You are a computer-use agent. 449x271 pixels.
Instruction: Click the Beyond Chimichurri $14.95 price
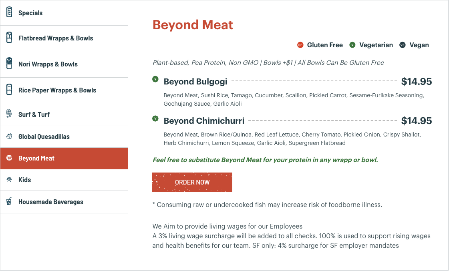417,121
